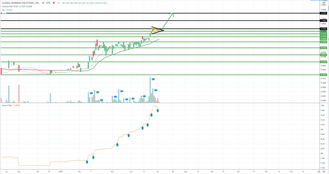This screenshot has width=329, height=174.
Task: Click volume value 18.81K
Action: pos(10,10)
